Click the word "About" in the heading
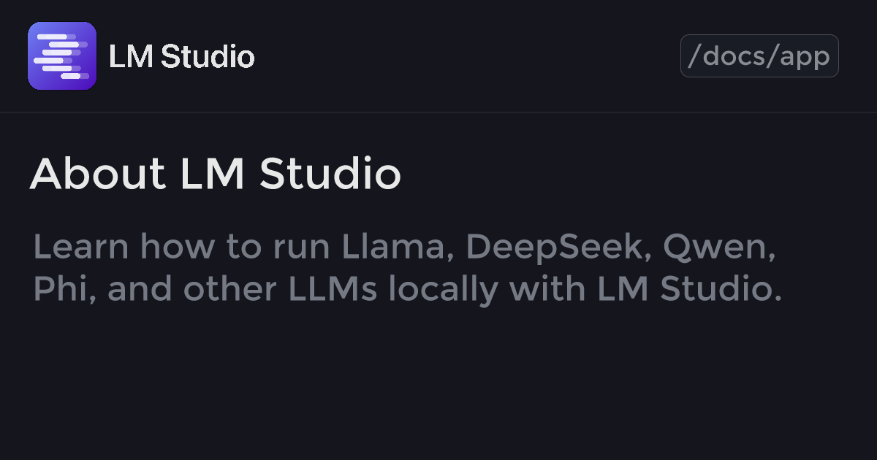Screen dimensions: 877x460 (x=98, y=174)
